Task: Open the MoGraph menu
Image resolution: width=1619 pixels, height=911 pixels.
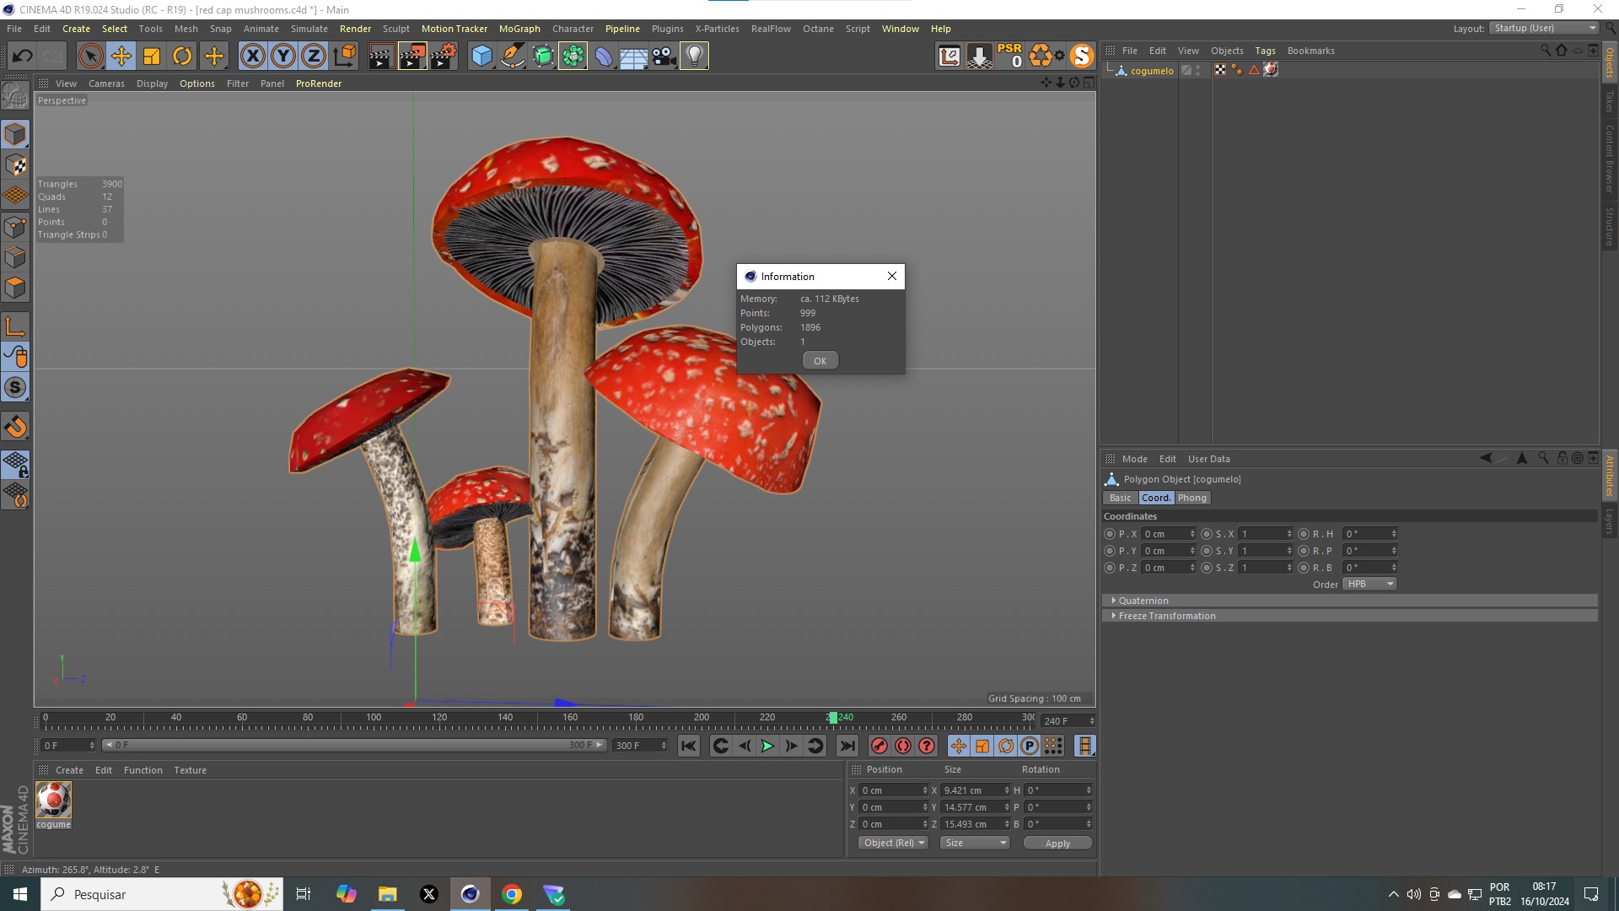Action: point(519,29)
